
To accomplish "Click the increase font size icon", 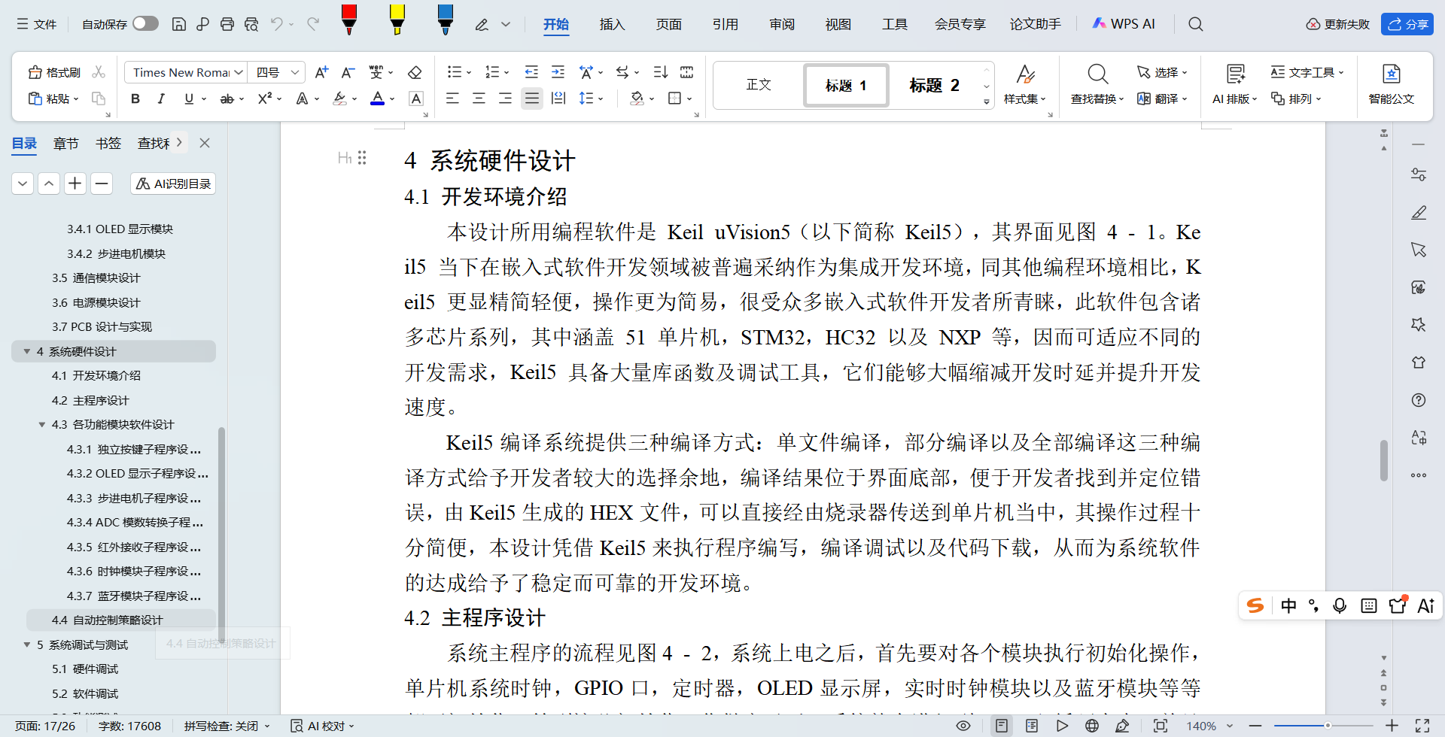I will [x=321, y=72].
